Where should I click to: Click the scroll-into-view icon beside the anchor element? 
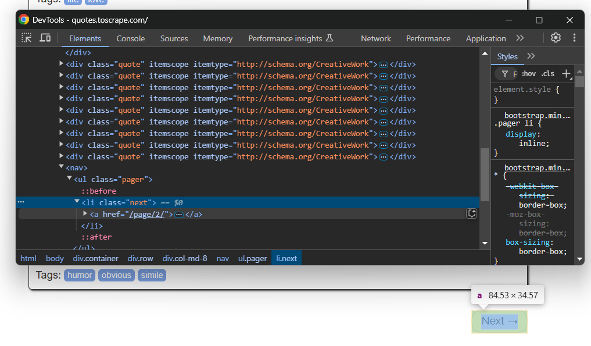[472, 213]
